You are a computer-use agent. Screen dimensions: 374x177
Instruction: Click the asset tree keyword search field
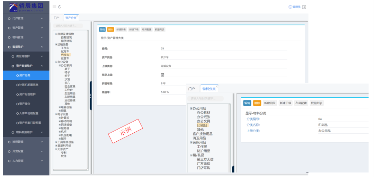pyautogui.click(x=69, y=26)
